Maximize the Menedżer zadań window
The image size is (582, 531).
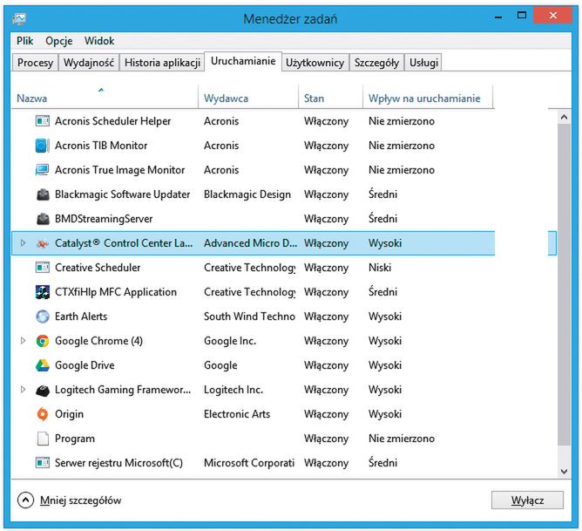pos(522,16)
